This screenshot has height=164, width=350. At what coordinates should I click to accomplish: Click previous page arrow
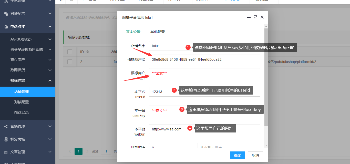click(70, 151)
